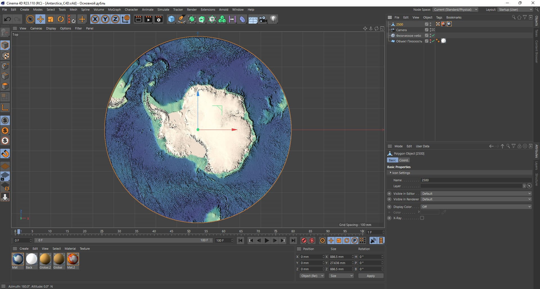Image resolution: width=540 pixels, height=289 pixels.
Task: Add a floor environment object
Action: (x=253, y=19)
